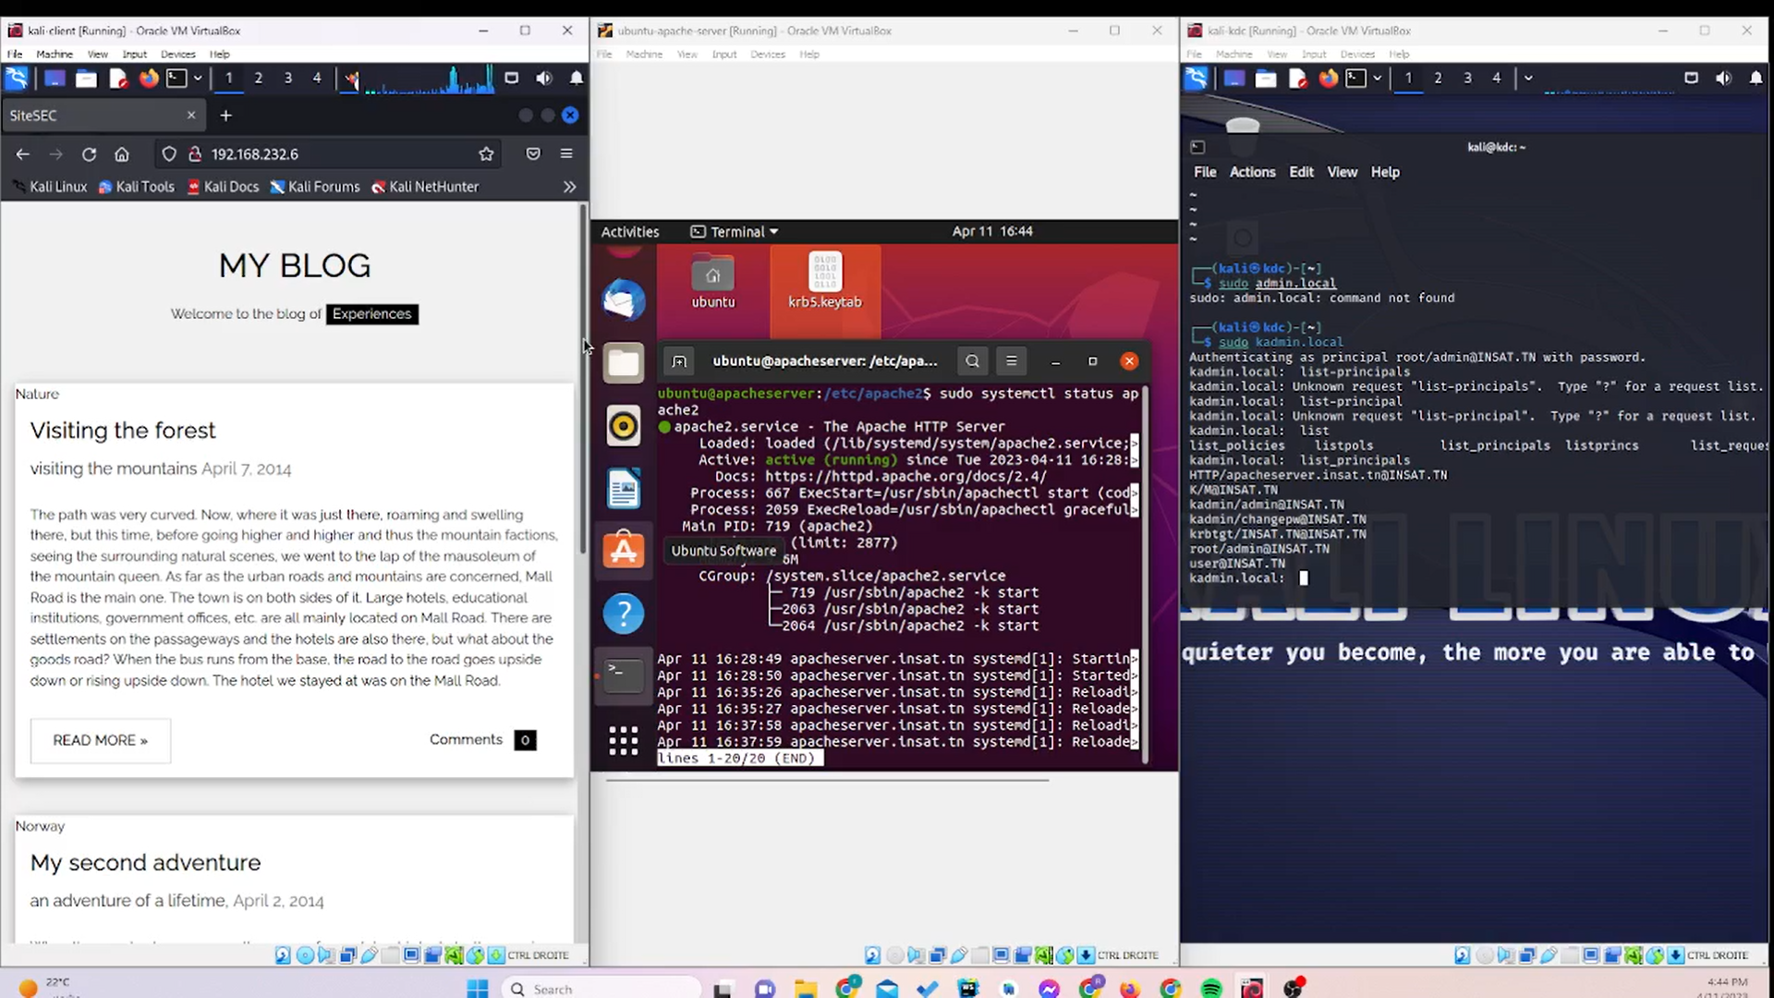Open Ubuntu terminal hamburger menu

[x=1012, y=361]
